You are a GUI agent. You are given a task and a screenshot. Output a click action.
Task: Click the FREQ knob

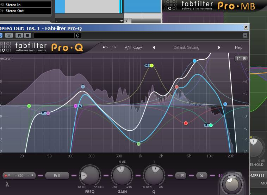point(90,175)
